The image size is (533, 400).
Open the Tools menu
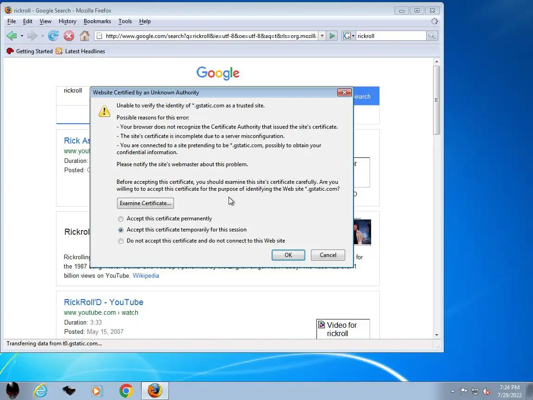[125, 21]
